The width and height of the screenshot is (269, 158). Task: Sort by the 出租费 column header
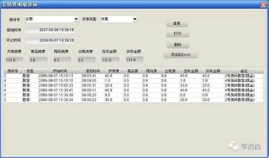click(170, 71)
